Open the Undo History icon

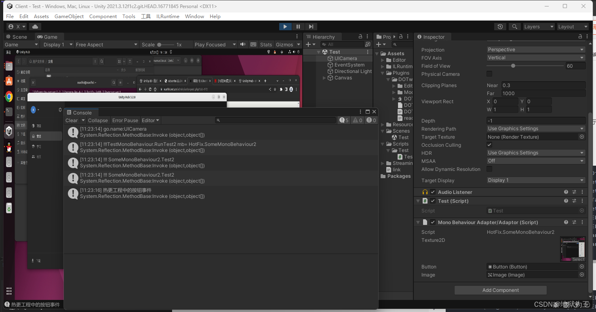(500, 27)
